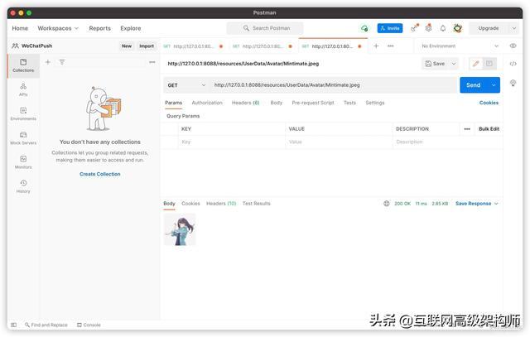Open collections panel more options ellipsis
This screenshot has height=337, width=530.
pos(152,62)
